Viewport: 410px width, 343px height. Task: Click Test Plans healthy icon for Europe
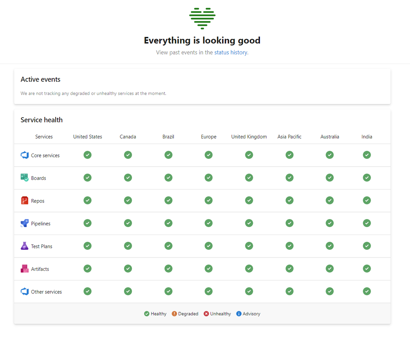pyautogui.click(x=209, y=246)
